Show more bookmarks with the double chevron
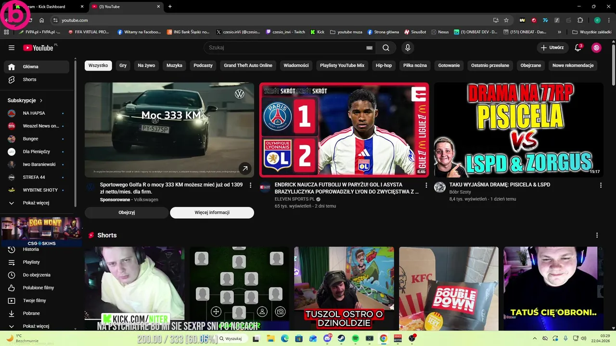Image resolution: width=616 pixels, height=346 pixels. (559, 32)
